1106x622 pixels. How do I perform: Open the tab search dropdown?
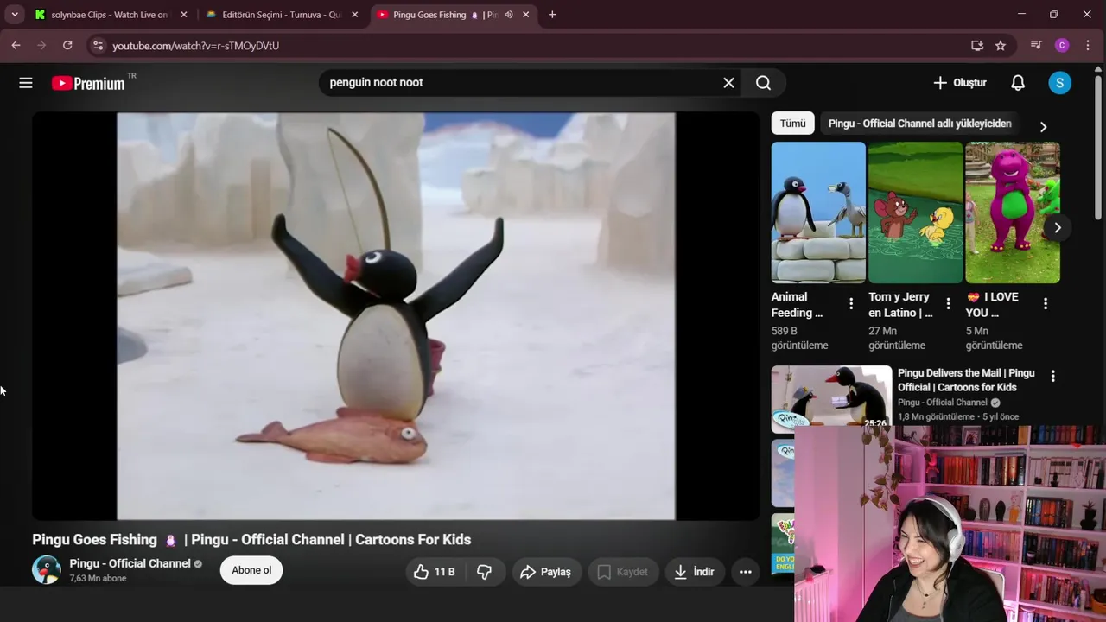coord(15,15)
